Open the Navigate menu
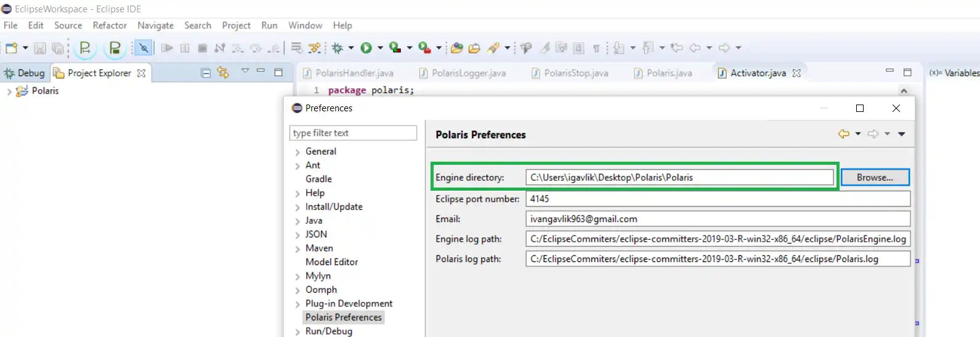Viewport: 980px width, 337px height. [155, 25]
